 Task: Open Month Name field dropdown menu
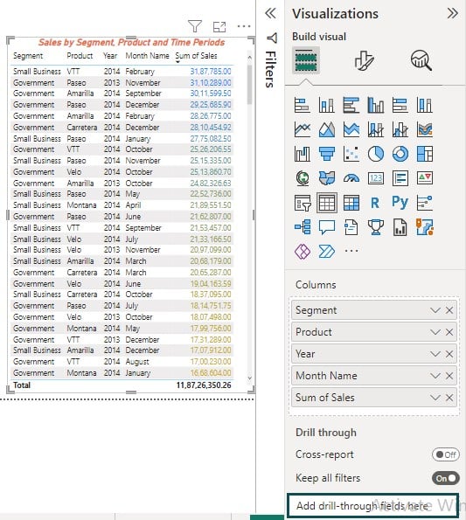click(x=435, y=376)
